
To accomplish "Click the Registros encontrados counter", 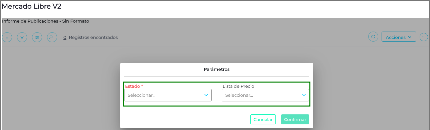I will click(90, 38).
